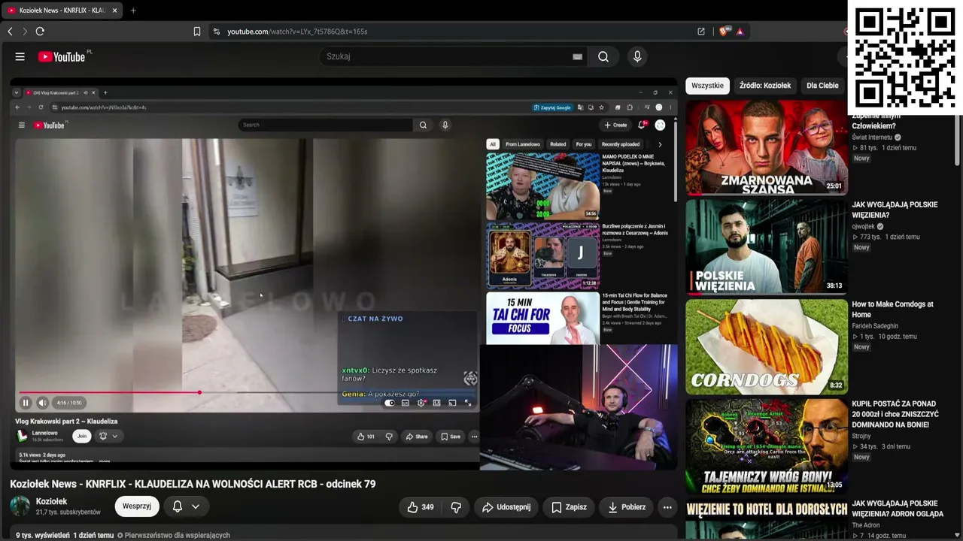Like the inner Vlog Krakowski video
963x541 pixels.
pos(366,437)
